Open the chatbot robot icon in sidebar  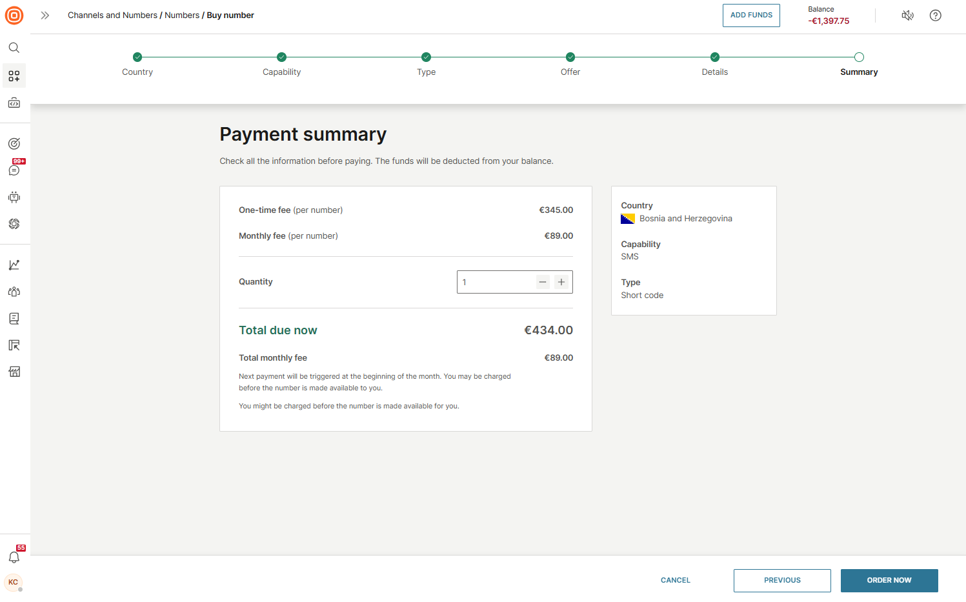14,197
